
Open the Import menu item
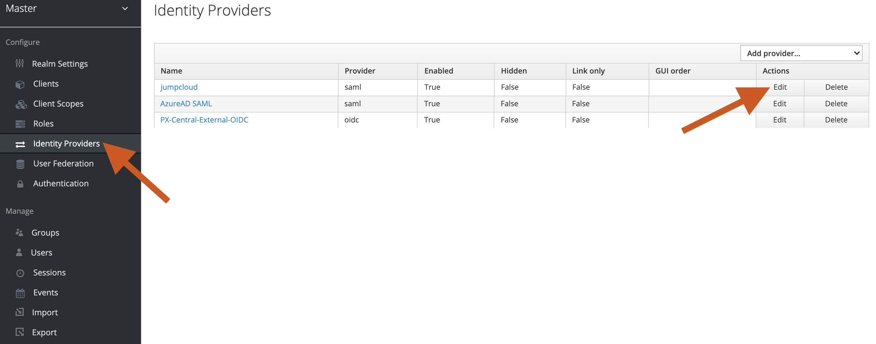(45, 313)
